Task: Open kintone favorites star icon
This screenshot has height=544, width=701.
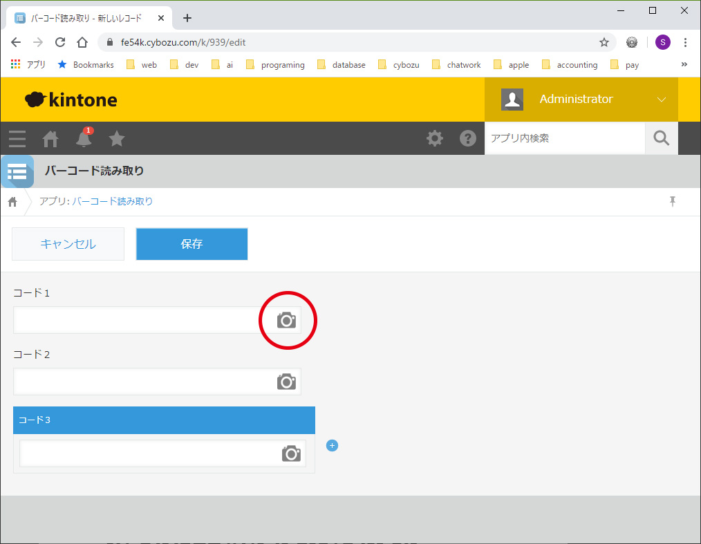Action: tap(117, 139)
